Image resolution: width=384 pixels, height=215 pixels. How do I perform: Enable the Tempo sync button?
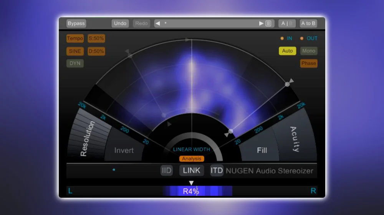point(75,38)
